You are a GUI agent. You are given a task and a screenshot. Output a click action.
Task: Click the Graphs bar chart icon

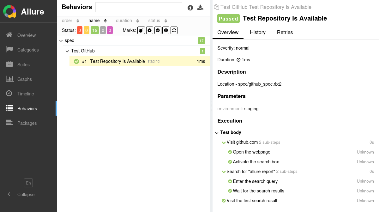[x=9, y=79]
